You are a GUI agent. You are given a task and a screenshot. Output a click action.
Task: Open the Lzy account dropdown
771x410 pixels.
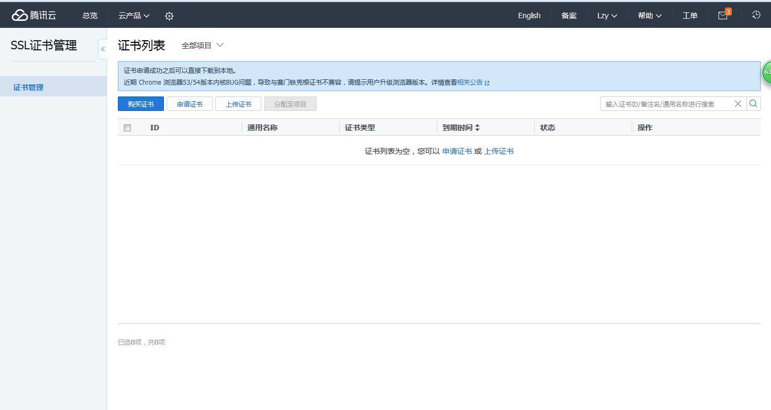(607, 16)
